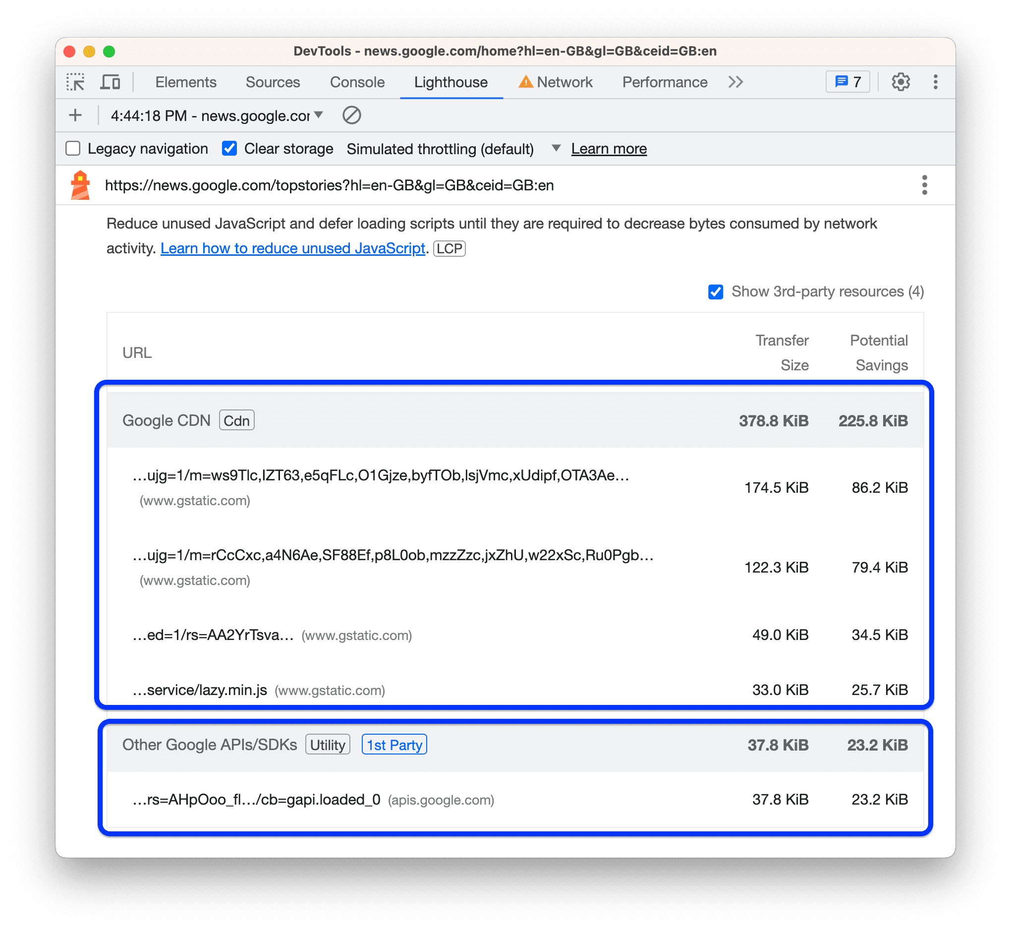1011x931 pixels.
Task: Expand the news.google.com URL history dropdown
Action: (x=319, y=116)
